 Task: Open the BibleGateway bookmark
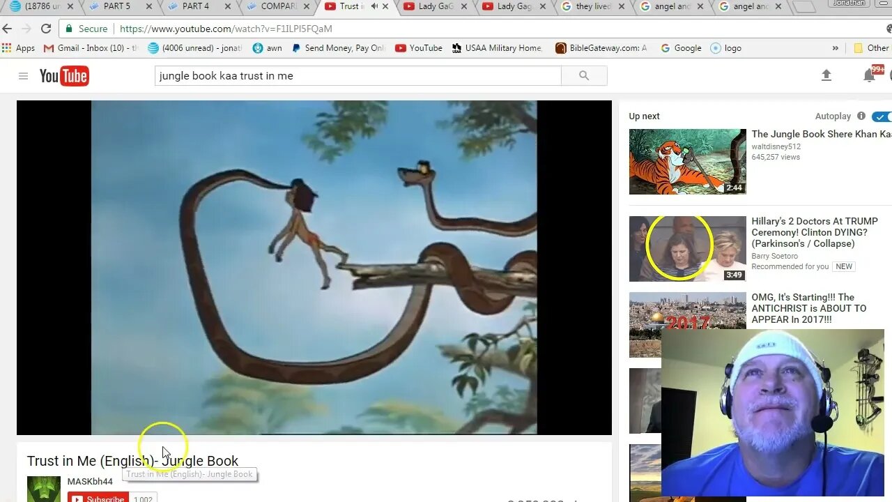[601, 48]
